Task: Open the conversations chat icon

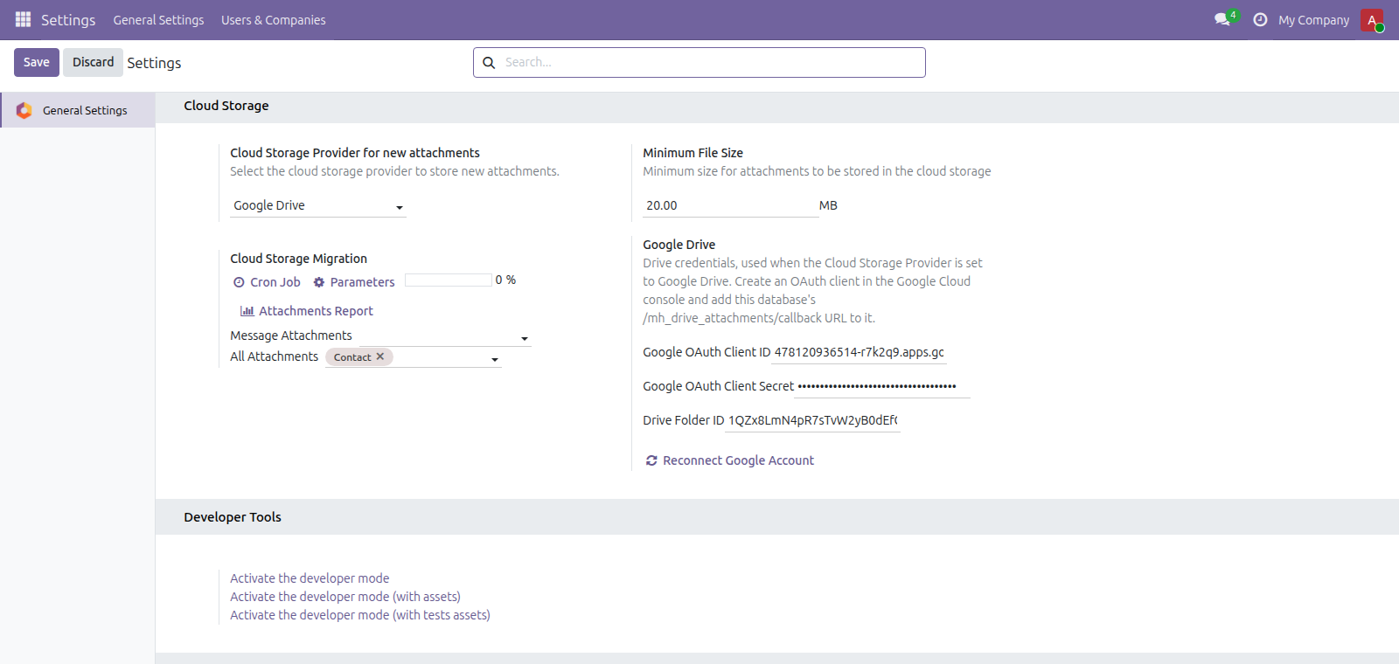Action: (1222, 19)
